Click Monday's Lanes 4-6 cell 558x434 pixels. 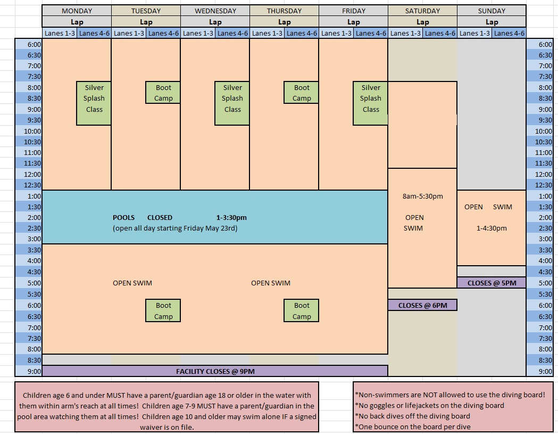(x=94, y=33)
